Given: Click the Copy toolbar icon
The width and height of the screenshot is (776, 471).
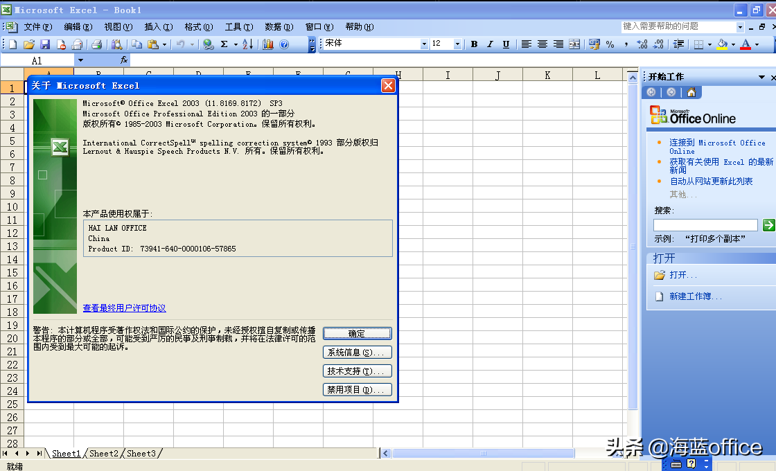Looking at the screenshot, I should (x=136, y=44).
